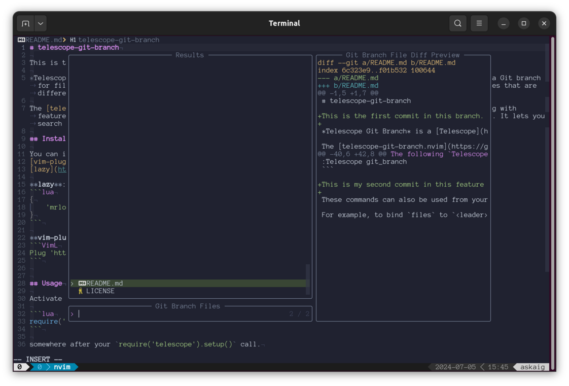569x386 pixels.
Task: Click the '[lazy](ht' link on line 13
Action: pos(48,169)
